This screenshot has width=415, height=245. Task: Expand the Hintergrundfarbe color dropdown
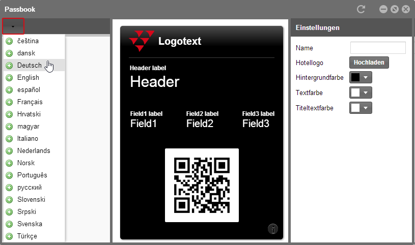tap(367, 78)
